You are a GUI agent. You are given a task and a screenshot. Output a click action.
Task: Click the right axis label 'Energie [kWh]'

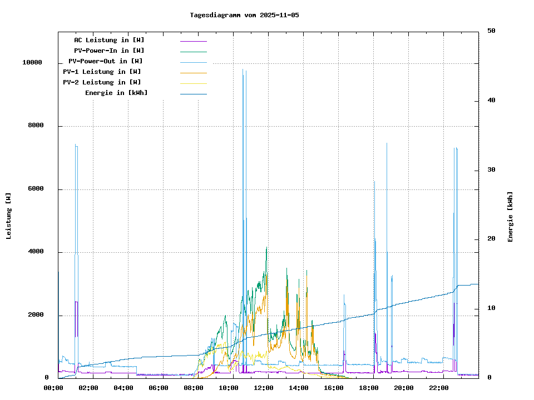(510, 217)
